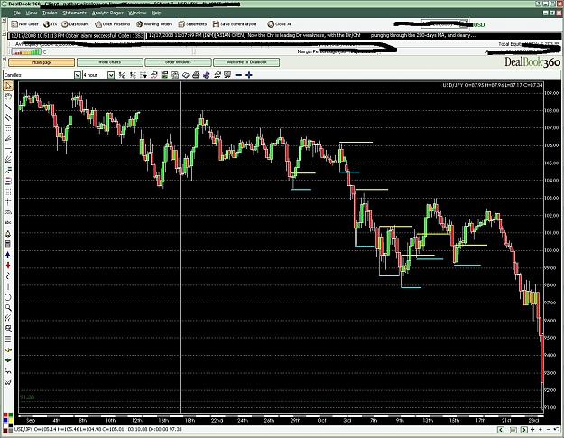Select the abc text label tool
Viewport: 564px width, 438px height.
tap(8, 222)
